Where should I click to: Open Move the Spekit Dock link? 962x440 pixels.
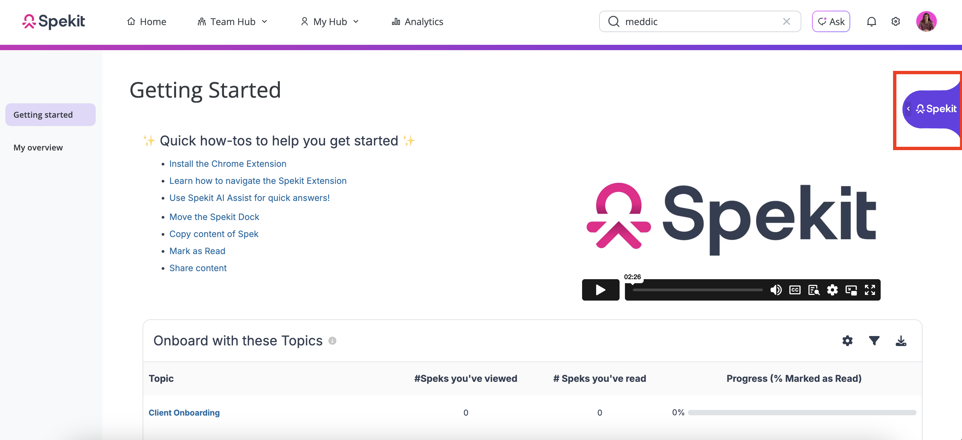[x=214, y=217]
